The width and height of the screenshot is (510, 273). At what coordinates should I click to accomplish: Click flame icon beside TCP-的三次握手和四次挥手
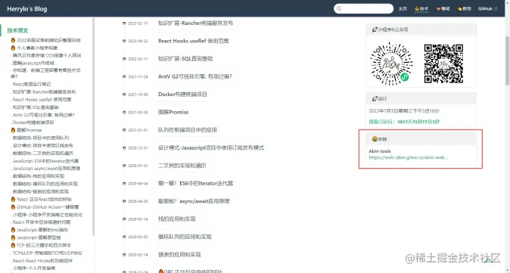tap(13, 245)
